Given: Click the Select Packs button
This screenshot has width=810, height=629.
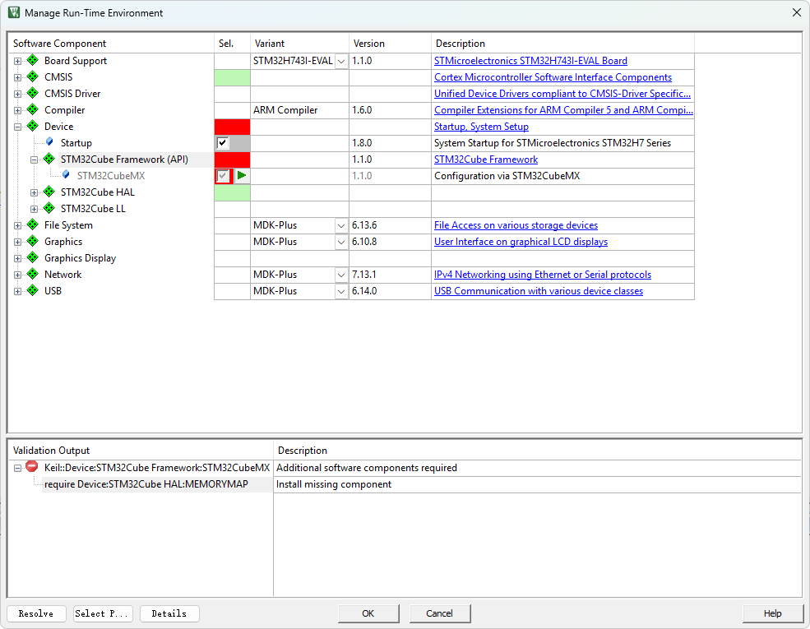Looking at the screenshot, I should tap(103, 613).
